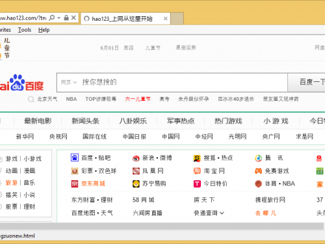Select the 八卦娱乐 category tab

coord(133,121)
